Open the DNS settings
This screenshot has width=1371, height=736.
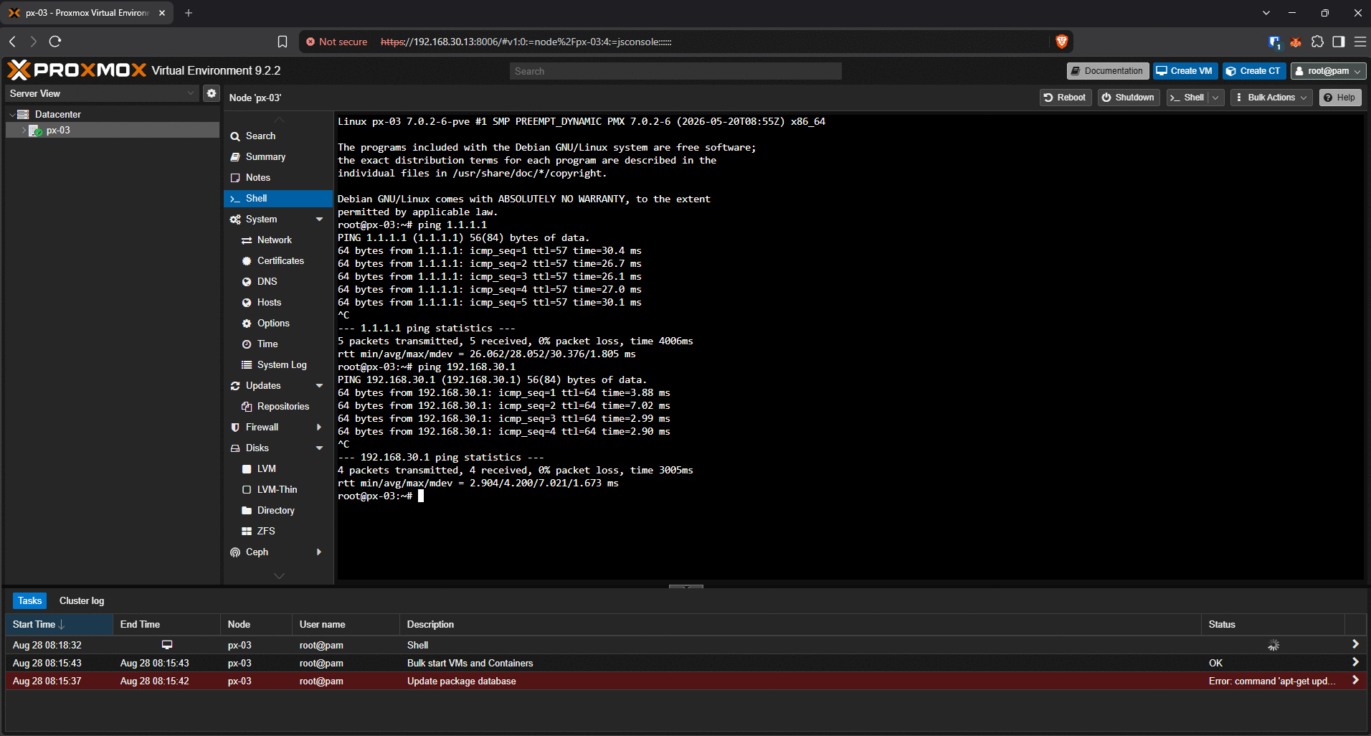point(267,282)
